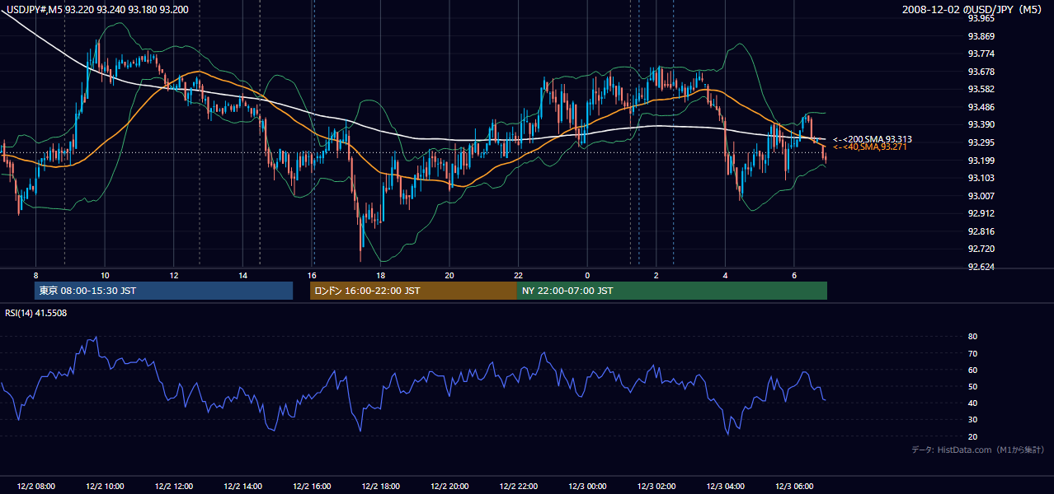This screenshot has width=1054, height=494.
Task: Click price scale value 93.869
Action: (981, 36)
